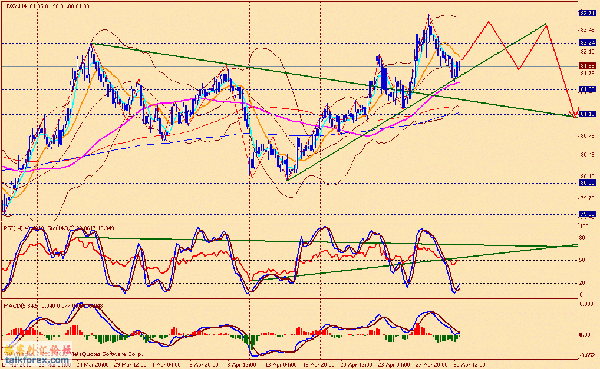Click the 82.10 price axis value
The width and height of the screenshot is (600, 369).
pos(587,52)
